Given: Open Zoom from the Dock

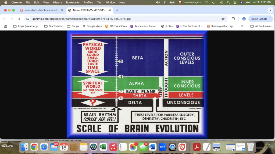Looking at the screenshot, I should pos(162,147).
